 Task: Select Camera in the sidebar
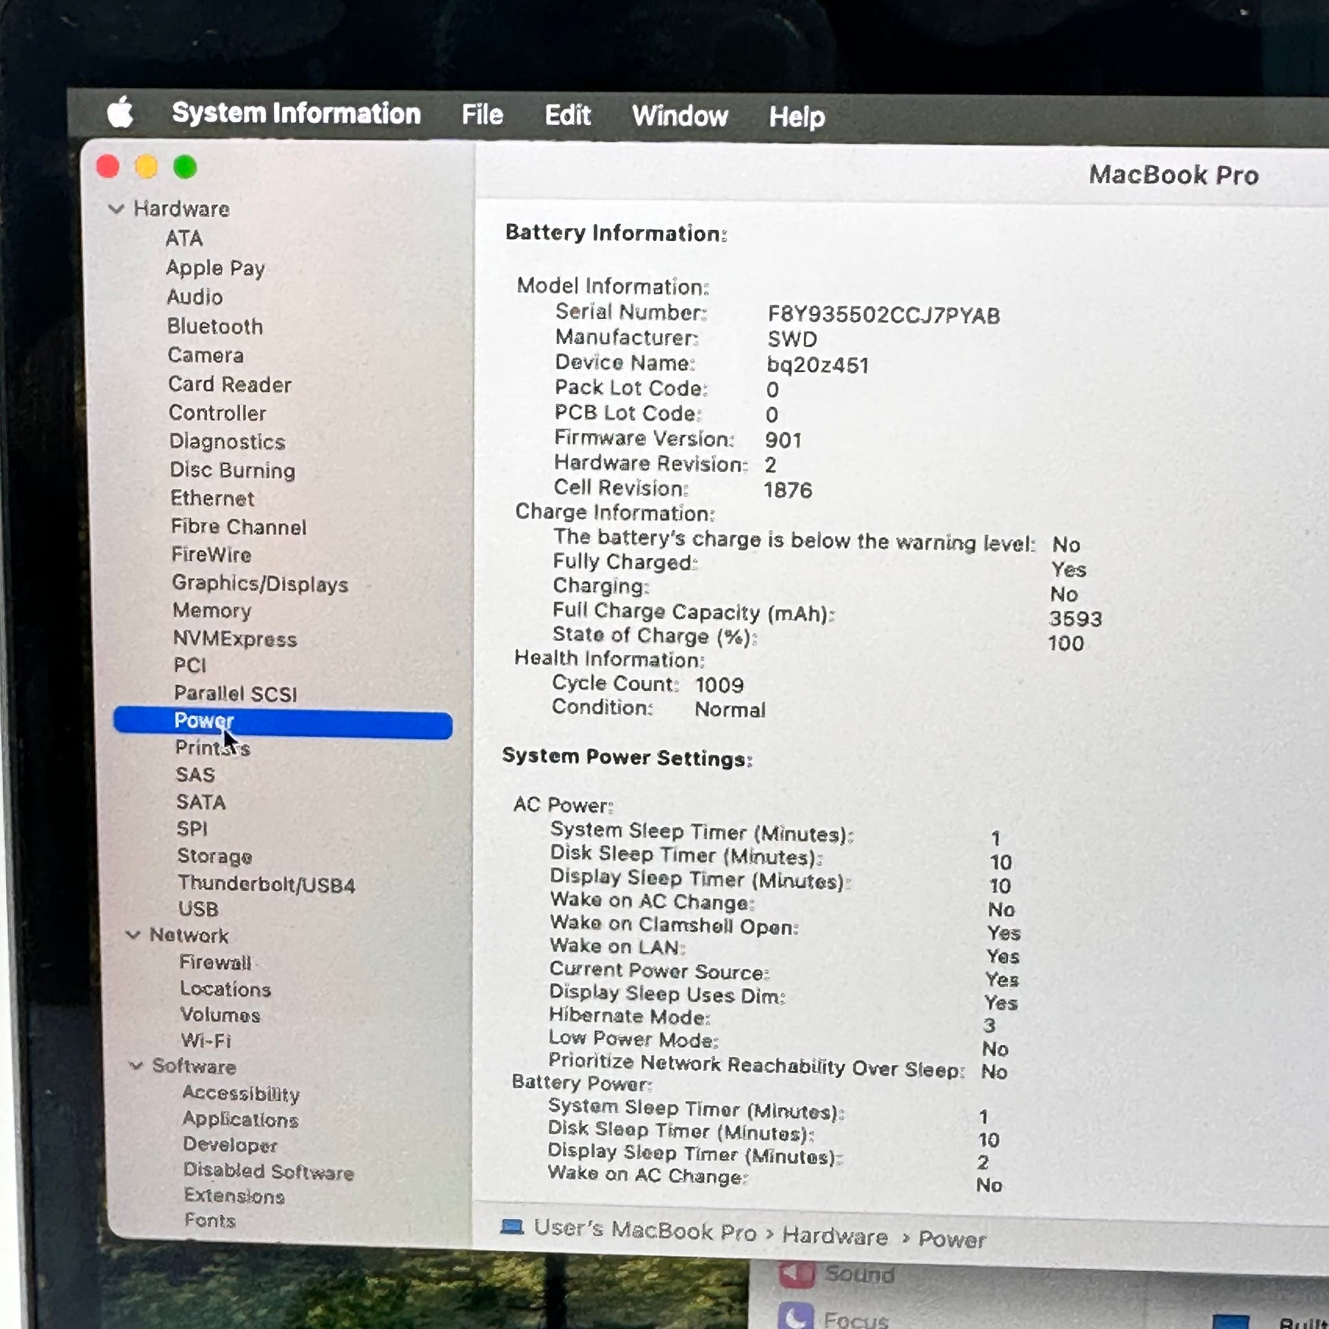point(206,355)
